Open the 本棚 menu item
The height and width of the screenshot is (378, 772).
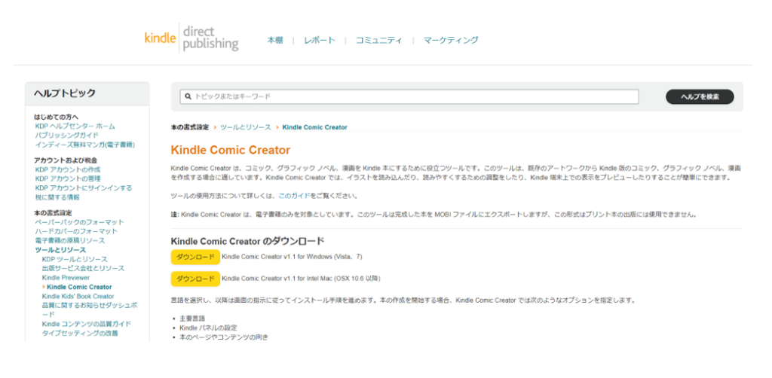point(274,41)
